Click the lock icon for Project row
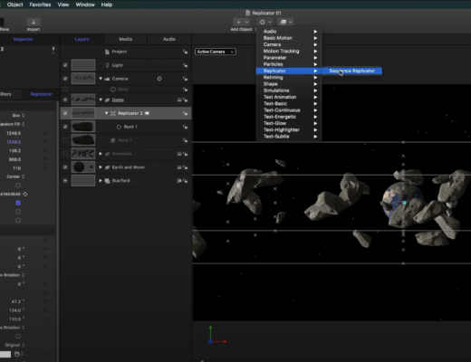 (x=185, y=52)
